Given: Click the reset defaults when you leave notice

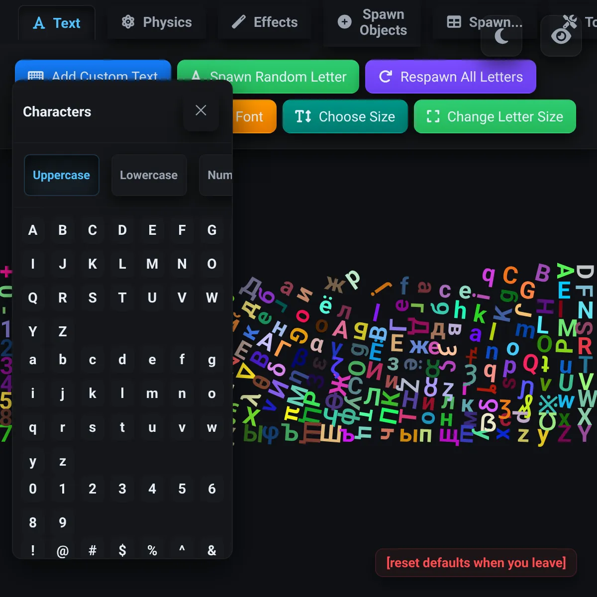Looking at the screenshot, I should click(476, 563).
